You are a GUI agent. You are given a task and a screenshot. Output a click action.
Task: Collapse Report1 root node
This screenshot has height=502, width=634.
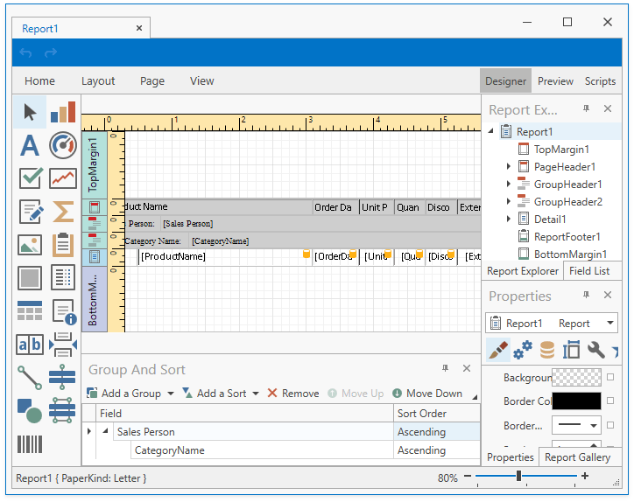(x=491, y=131)
